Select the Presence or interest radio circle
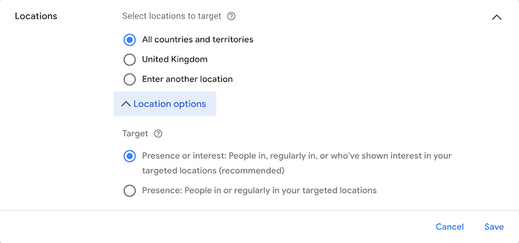Image resolution: width=519 pixels, height=243 pixels. [129, 156]
